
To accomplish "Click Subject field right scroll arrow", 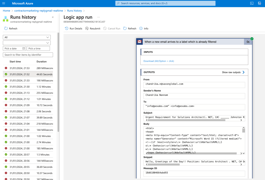I will pyautogui.click(x=241, y=120).
